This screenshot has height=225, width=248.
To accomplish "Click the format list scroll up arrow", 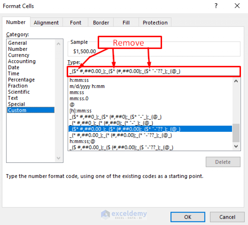I will [236, 81].
